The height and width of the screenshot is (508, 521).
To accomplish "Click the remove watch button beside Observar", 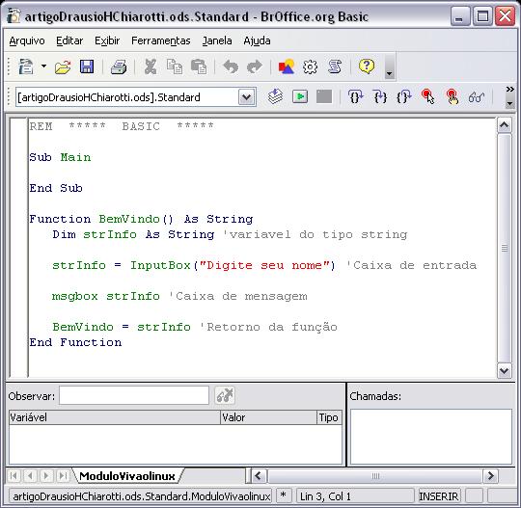I will [x=225, y=395].
